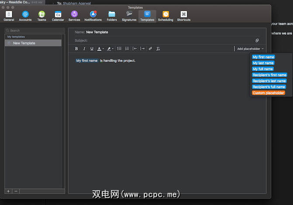Click the paperclip attachment icon

coord(257,41)
